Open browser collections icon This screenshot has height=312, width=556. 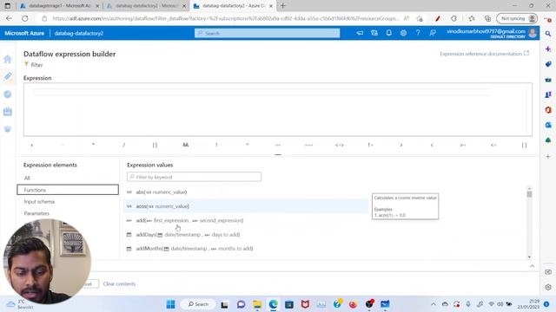[487, 18]
